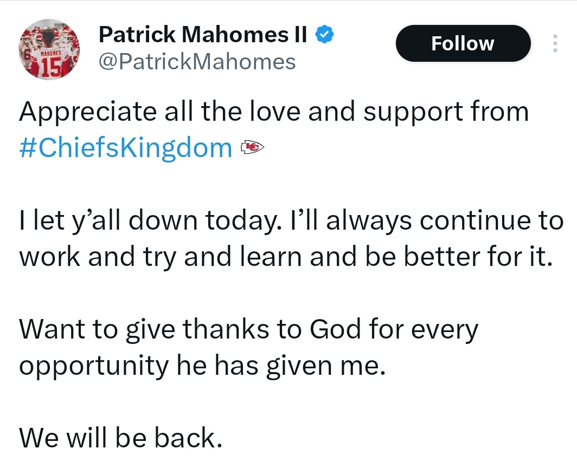Open Patrick Mahomes profile picture
Screen dimensions: 577x468
point(49,49)
